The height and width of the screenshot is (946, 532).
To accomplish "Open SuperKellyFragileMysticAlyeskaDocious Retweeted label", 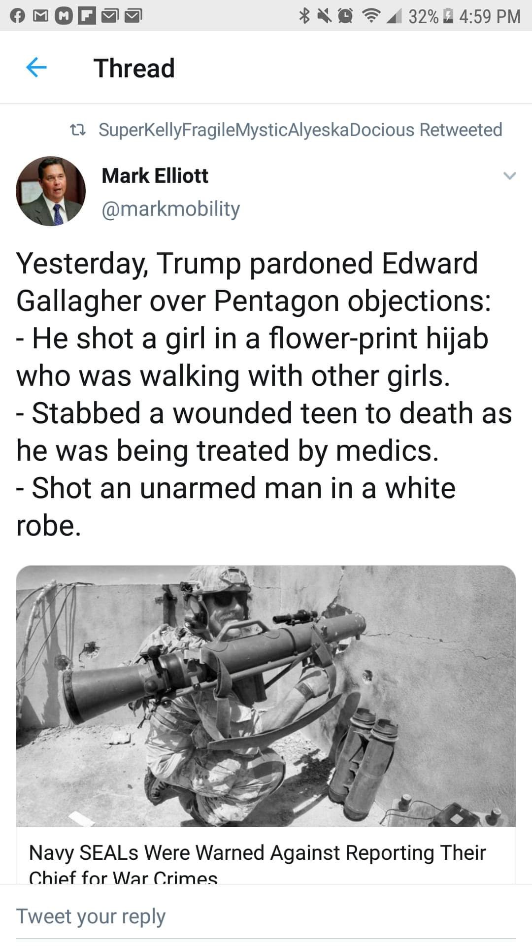I will click(300, 130).
